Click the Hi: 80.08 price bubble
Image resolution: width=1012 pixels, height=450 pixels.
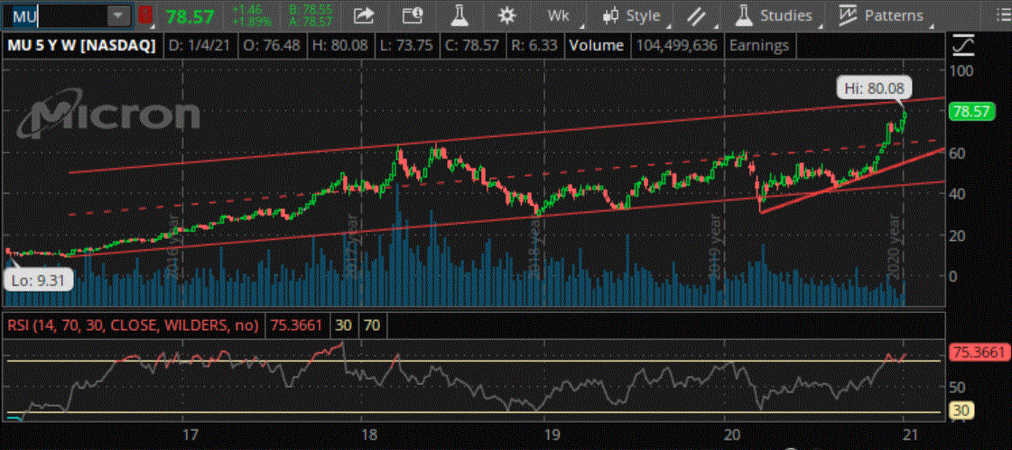874,87
